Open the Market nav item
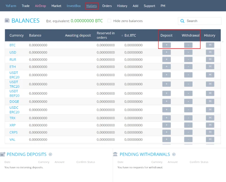Viewport: 226px width, 182px height. pyautogui.click(x=56, y=6)
